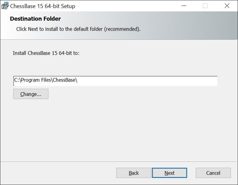Screen dimensions: 238x185
Task: Cancel the ChessBase installation
Action: (x=213, y=173)
